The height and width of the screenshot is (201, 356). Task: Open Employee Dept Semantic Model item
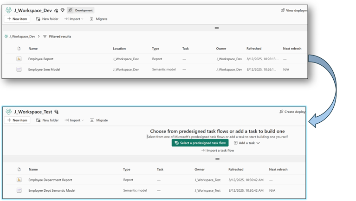[52, 190]
